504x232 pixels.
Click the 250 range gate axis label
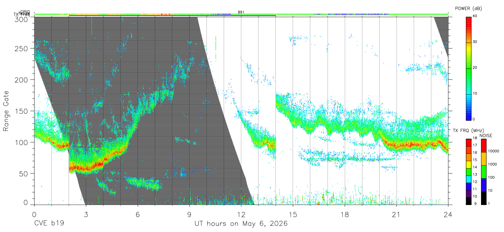click(x=21, y=48)
